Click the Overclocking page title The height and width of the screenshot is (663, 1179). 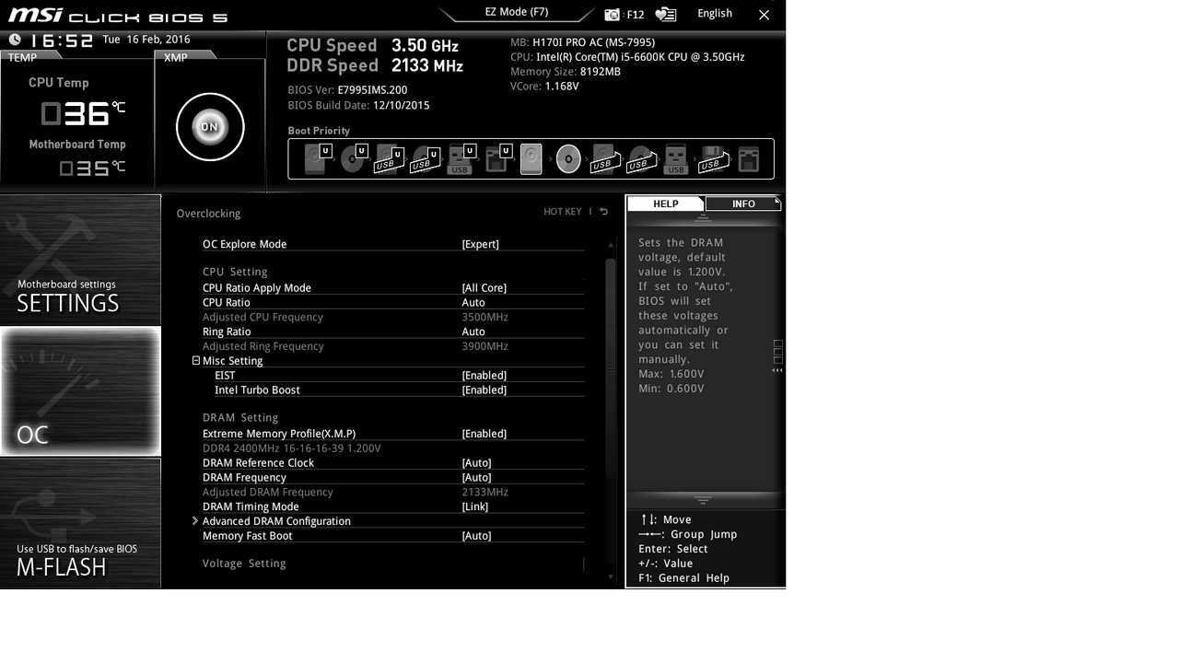208,214
